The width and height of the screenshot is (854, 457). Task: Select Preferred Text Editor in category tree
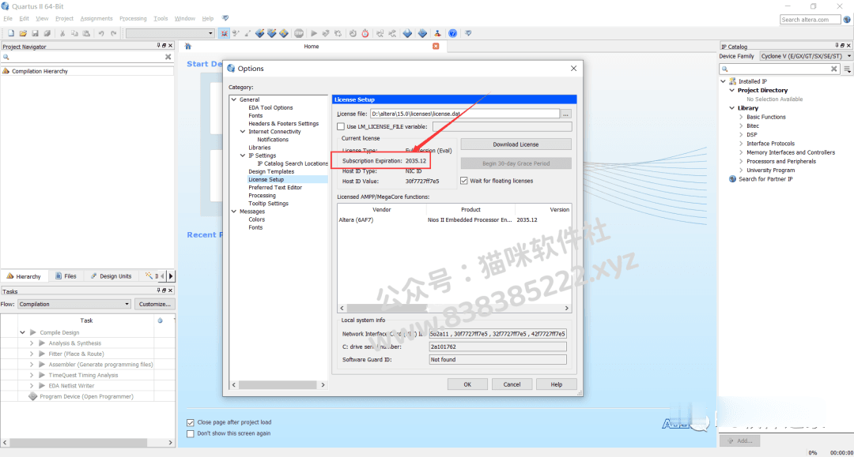(275, 188)
